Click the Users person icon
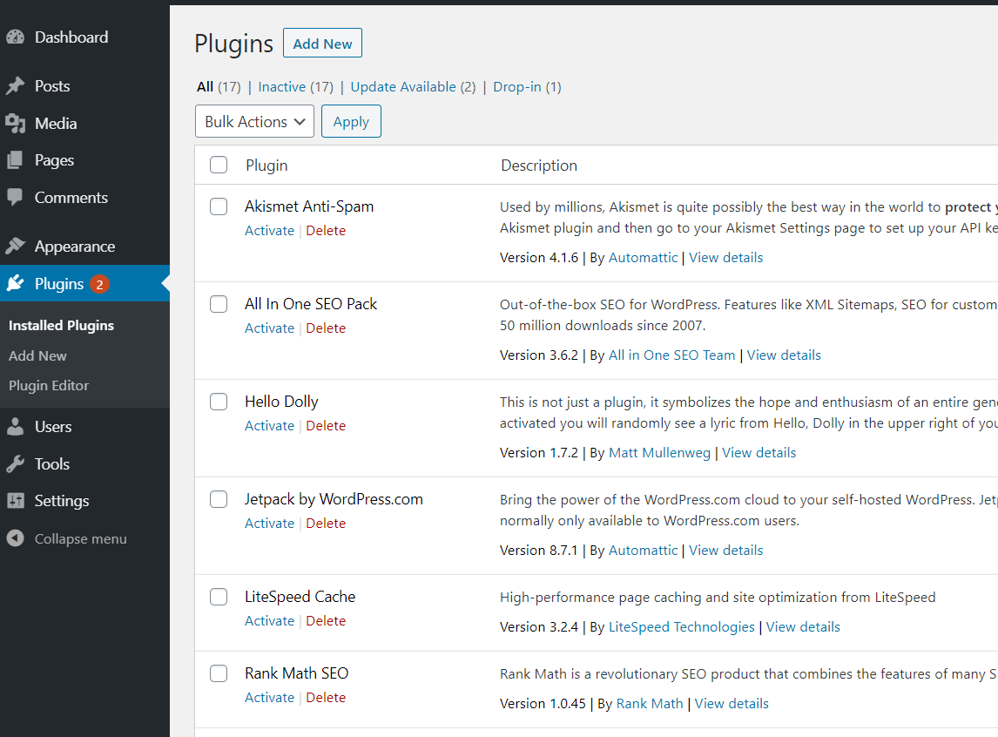998x737 pixels. [x=16, y=426]
